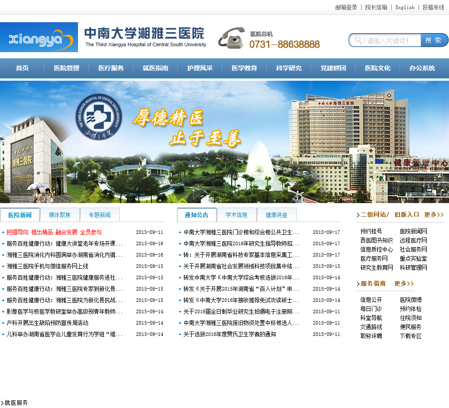The width and height of the screenshot is (449, 408).
Task: Click 更多>> next to 旧版入口
Action: pyautogui.click(x=434, y=215)
